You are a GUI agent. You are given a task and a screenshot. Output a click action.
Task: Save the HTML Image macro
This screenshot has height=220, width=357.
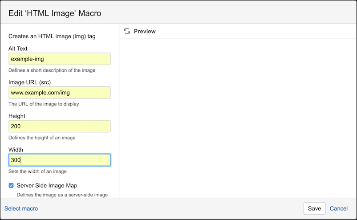pos(314,208)
